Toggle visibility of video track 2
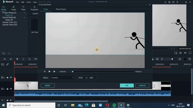Image resolution: width=193 pixels, height=108 pixels. click(x=11, y=77)
